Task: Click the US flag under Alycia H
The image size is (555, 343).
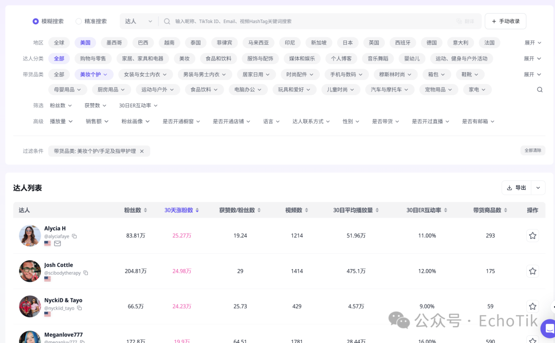Action: point(47,243)
